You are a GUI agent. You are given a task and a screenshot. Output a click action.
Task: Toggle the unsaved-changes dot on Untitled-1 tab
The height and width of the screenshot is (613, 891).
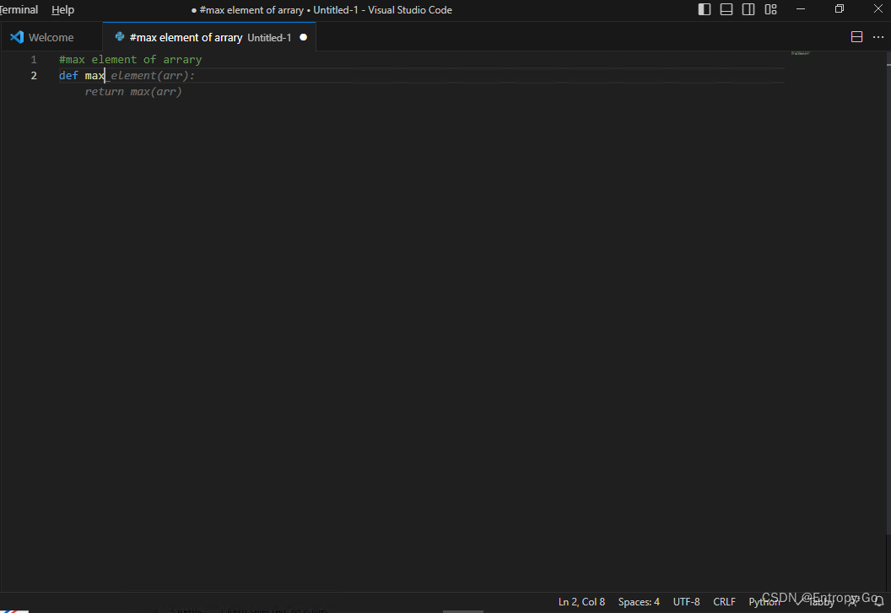tap(303, 37)
